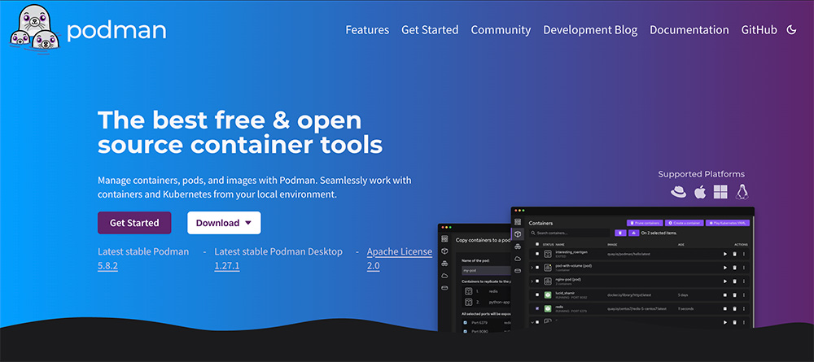
Task: Click the Red Hat platform icon
Action: (678, 193)
